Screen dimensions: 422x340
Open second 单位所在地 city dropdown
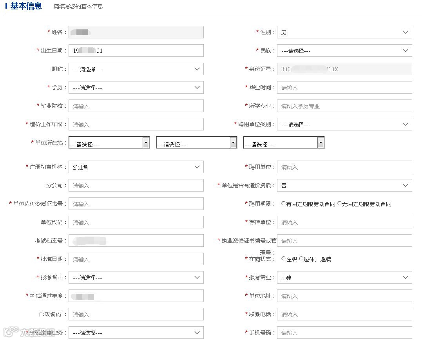[196, 143]
